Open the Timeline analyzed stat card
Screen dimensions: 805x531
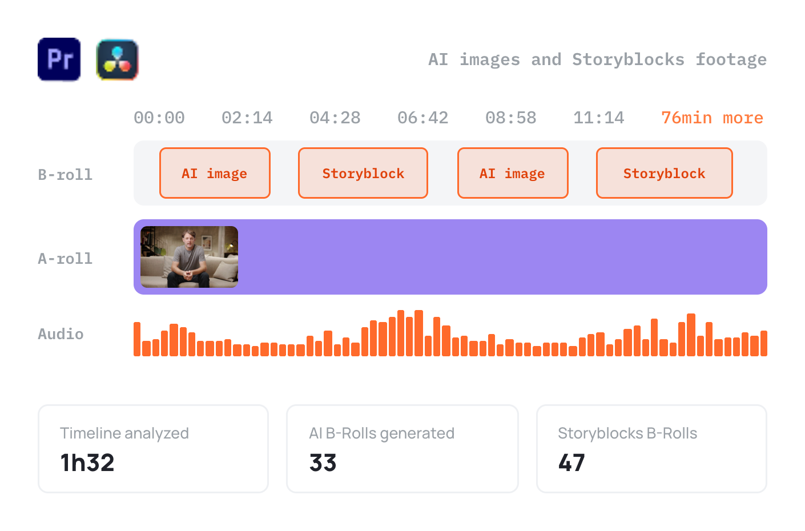153,449
